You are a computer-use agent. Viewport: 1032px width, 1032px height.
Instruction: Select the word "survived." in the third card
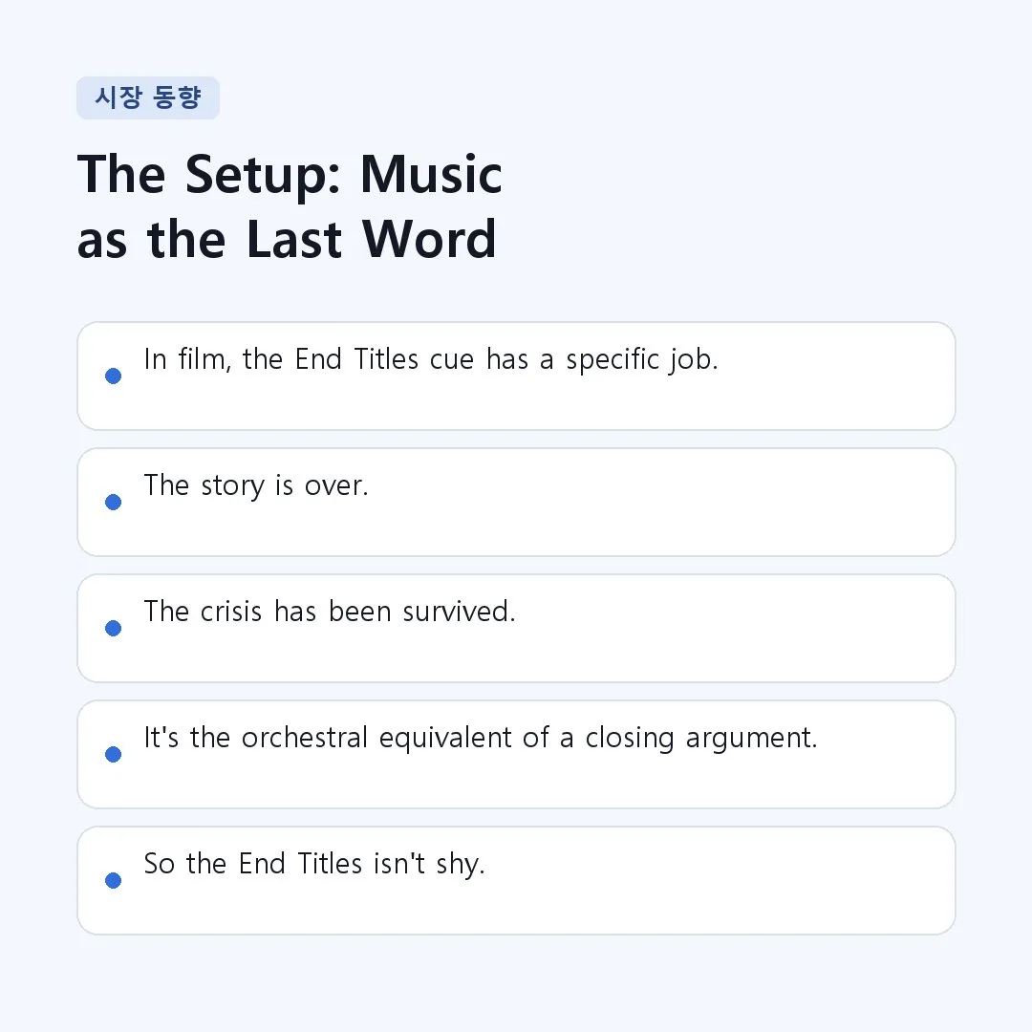point(459,612)
